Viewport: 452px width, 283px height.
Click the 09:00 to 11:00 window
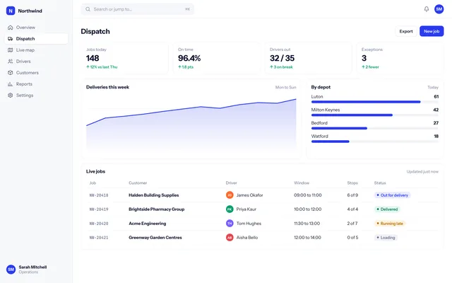click(308, 195)
